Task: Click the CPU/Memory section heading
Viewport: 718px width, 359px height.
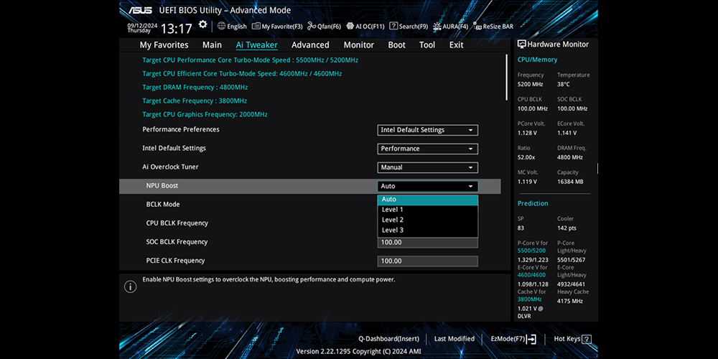Action: click(538, 60)
